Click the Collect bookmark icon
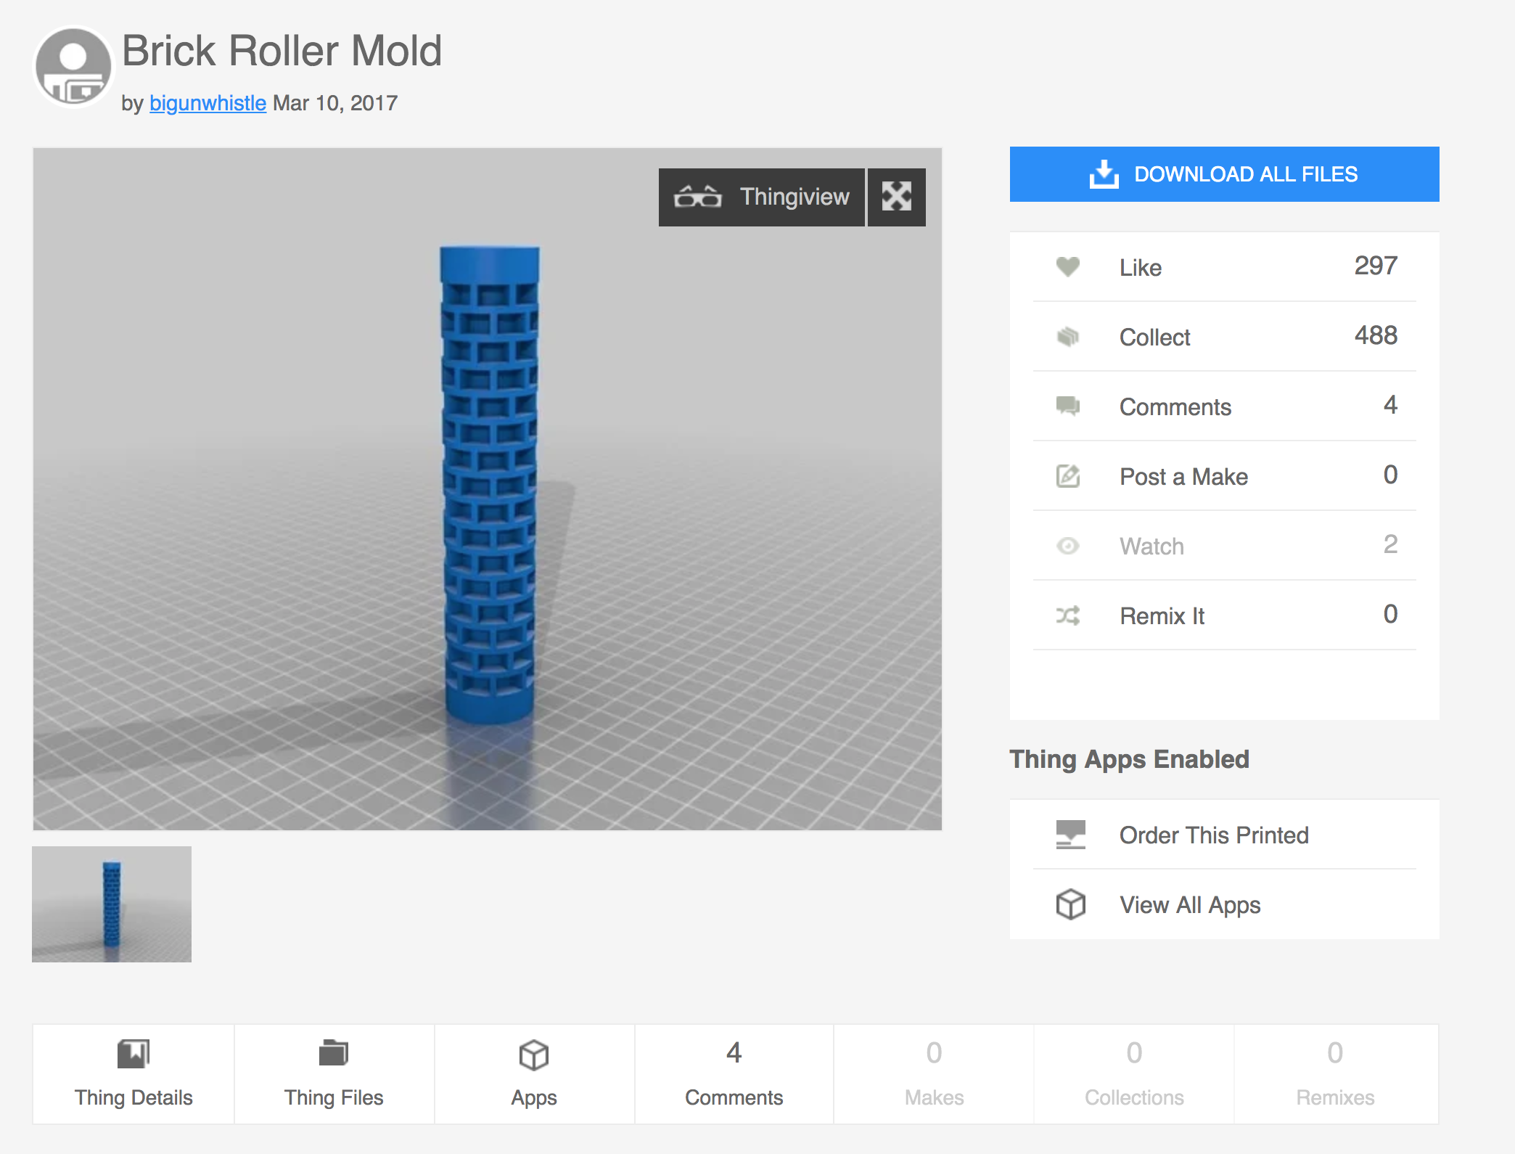This screenshot has height=1154, width=1515. [1068, 337]
